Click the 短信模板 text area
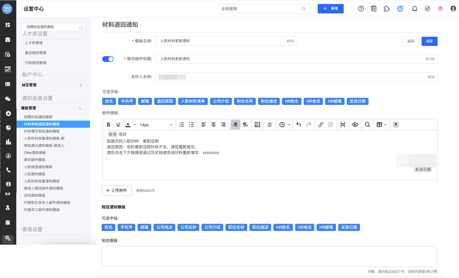This screenshot has width=459, height=278. [x=269, y=256]
